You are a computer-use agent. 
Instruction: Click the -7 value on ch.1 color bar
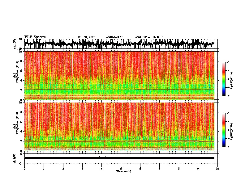coord(228,96)
